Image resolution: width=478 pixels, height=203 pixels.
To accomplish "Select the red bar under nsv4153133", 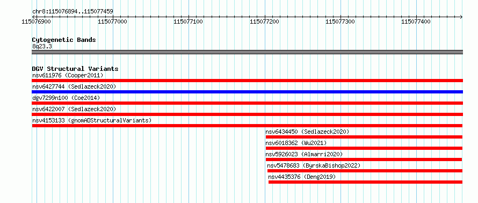I will pos(247,126).
